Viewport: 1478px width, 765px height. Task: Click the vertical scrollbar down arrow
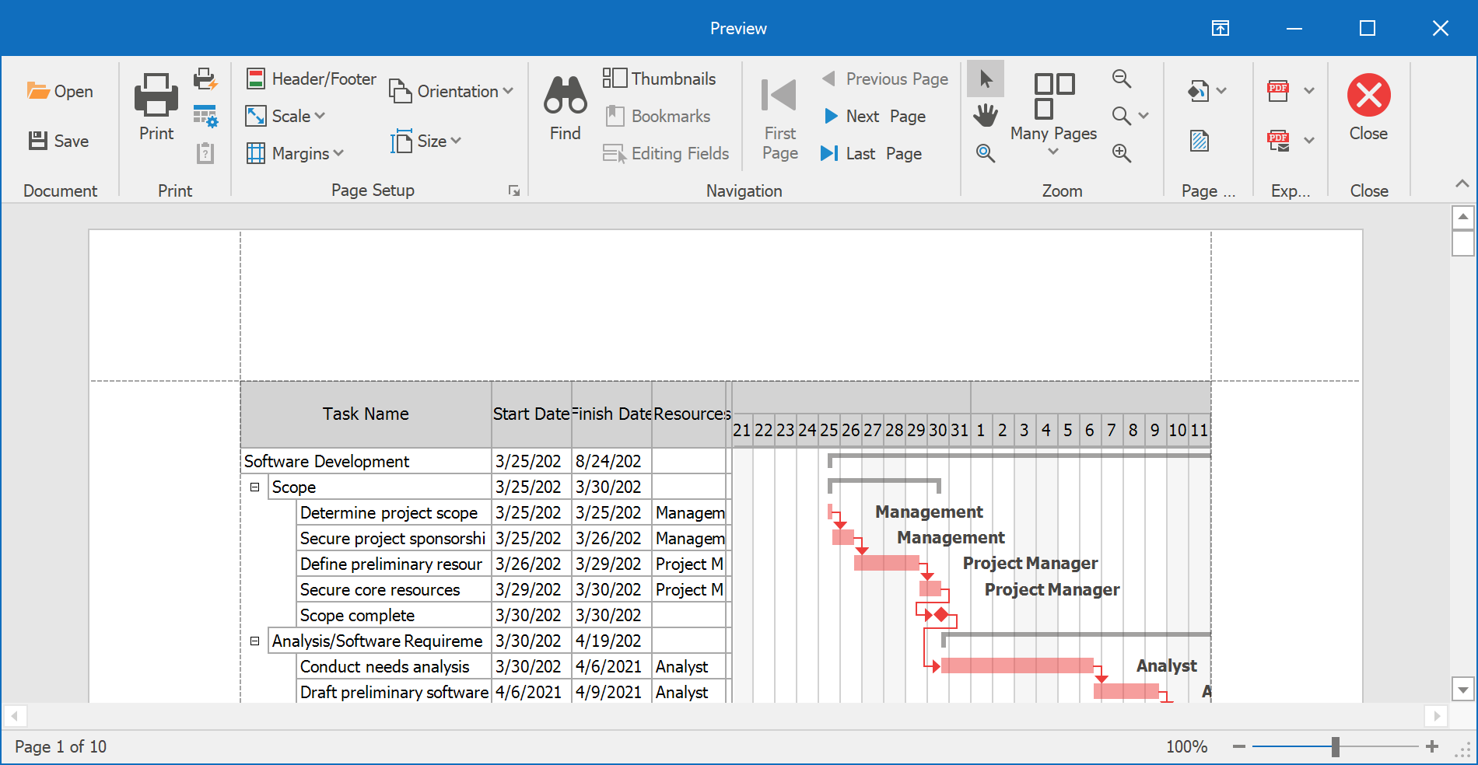point(1462,690)
